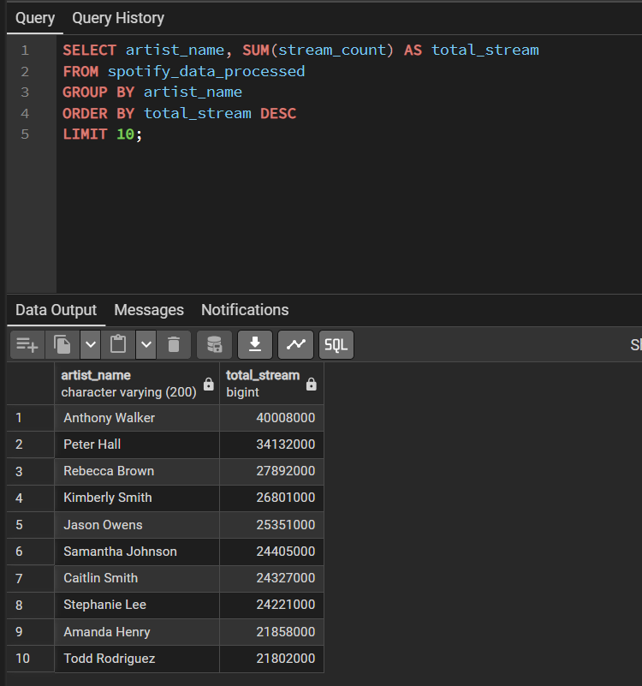Click the artist_name column header

click(x=137, y=384)
